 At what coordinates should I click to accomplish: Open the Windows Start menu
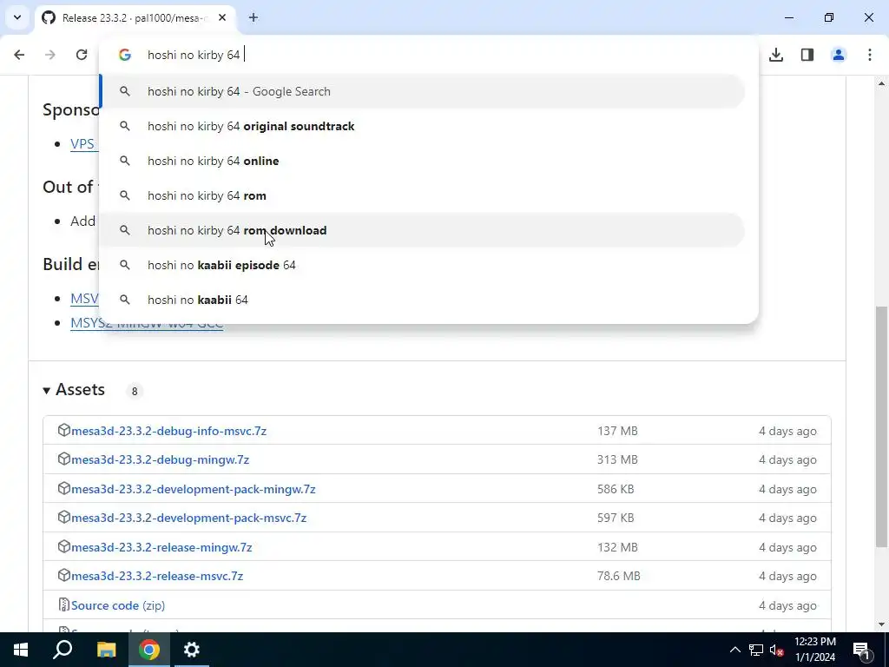click(21, 650)
